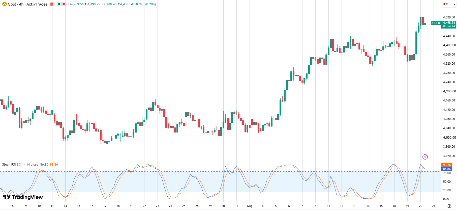Click the blue 86.86 tag on Stoch axis
457x210 pixels.
[x=447, y=169]
